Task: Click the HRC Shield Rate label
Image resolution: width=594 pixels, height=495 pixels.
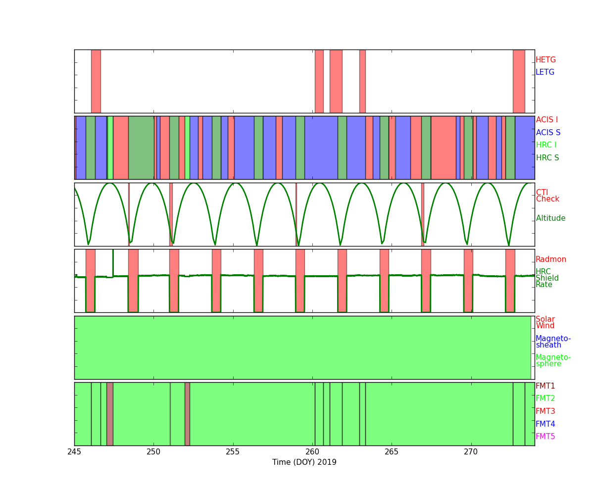Action: tap(546, 278)
